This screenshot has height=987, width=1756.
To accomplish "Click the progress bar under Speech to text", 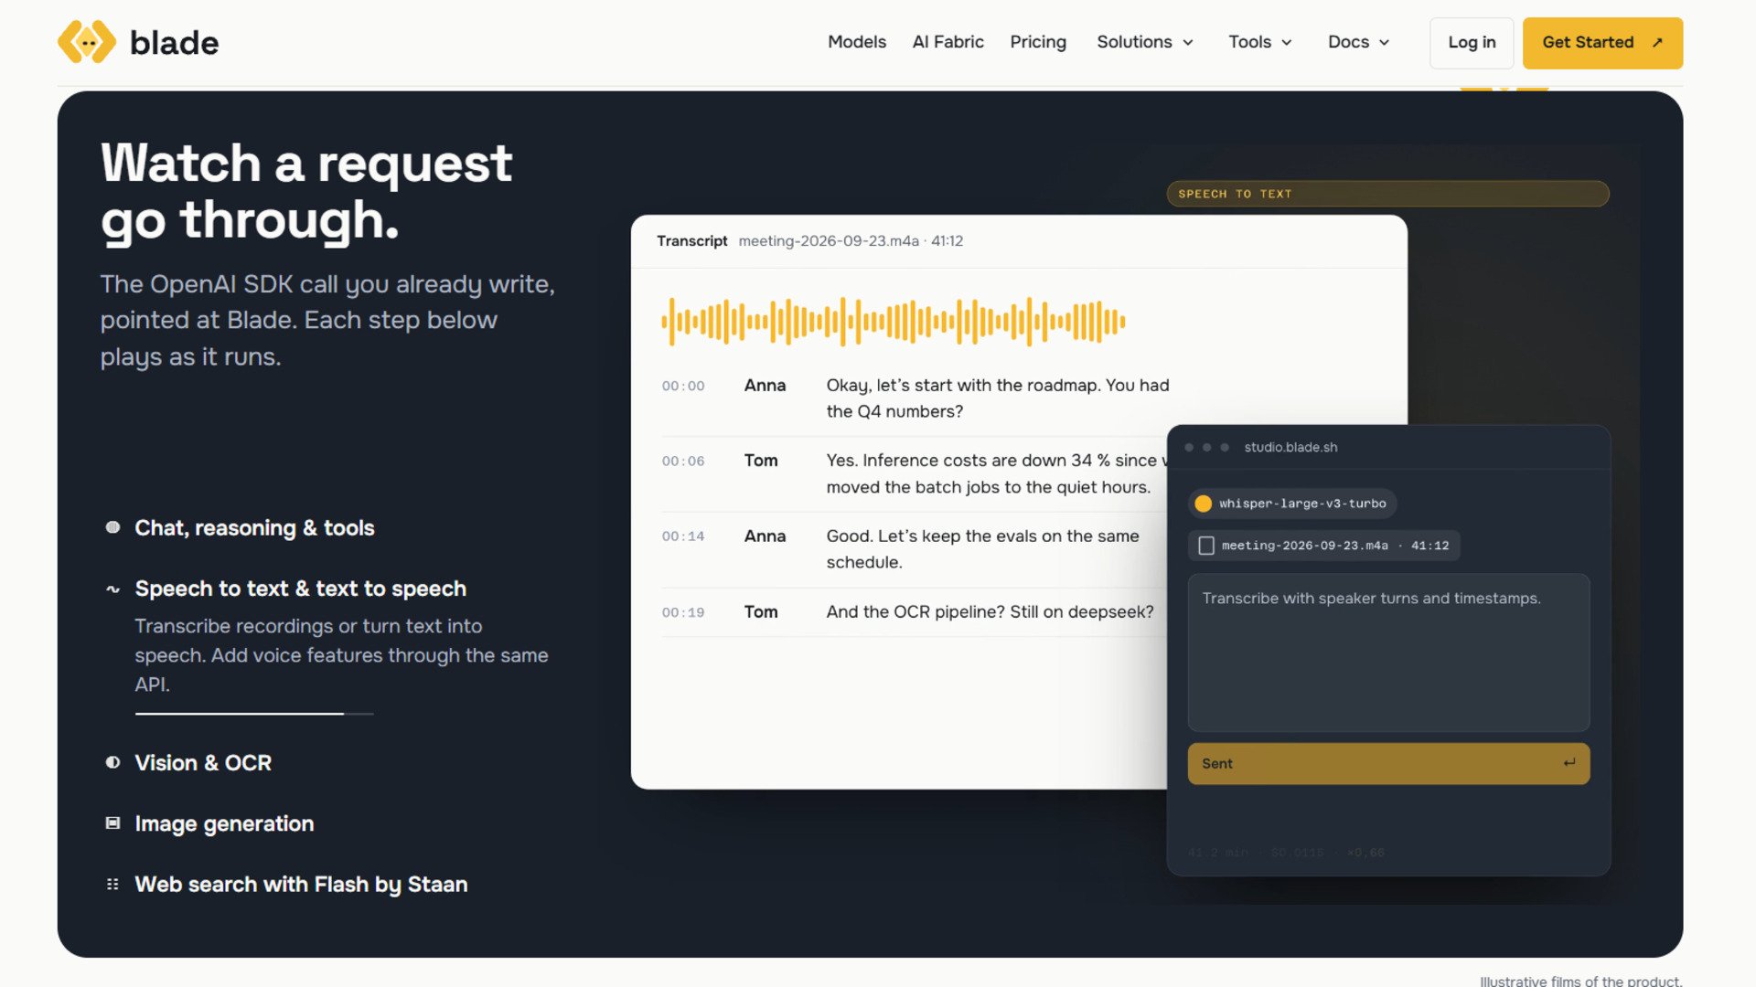I will [254, 714].
